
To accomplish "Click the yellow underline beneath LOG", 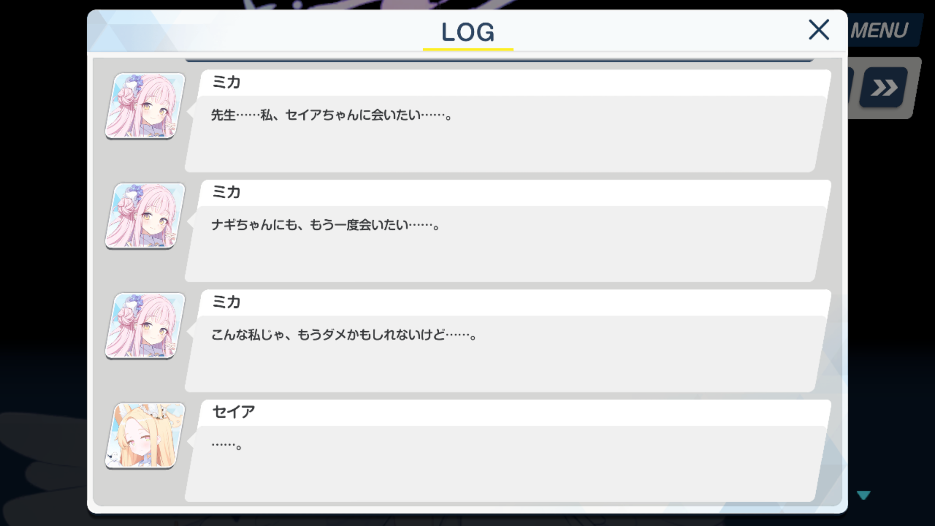I will click(468, 49).
